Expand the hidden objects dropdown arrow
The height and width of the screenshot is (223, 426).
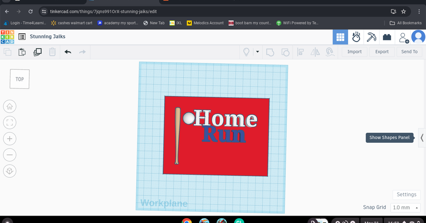click(257, 52)
